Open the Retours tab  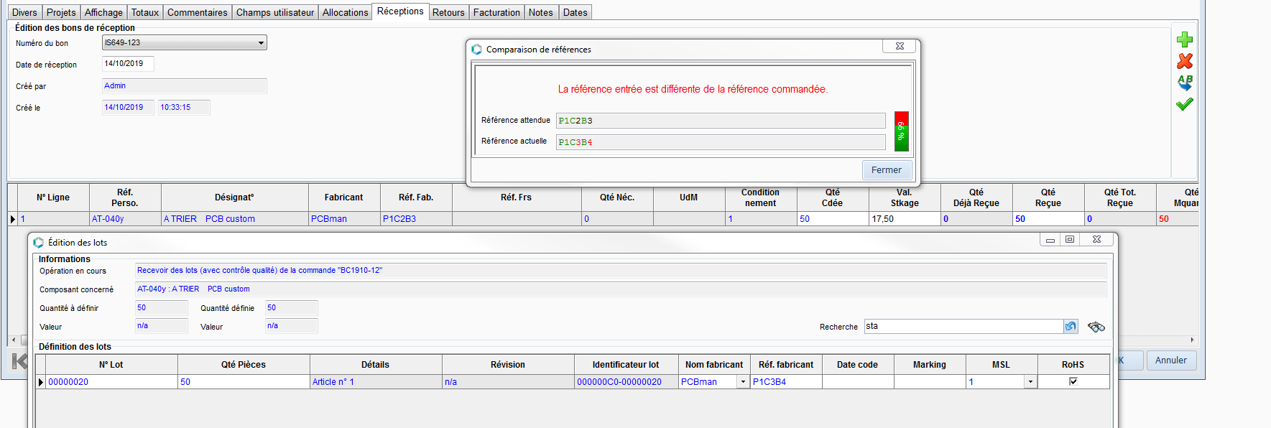point(448,12)
